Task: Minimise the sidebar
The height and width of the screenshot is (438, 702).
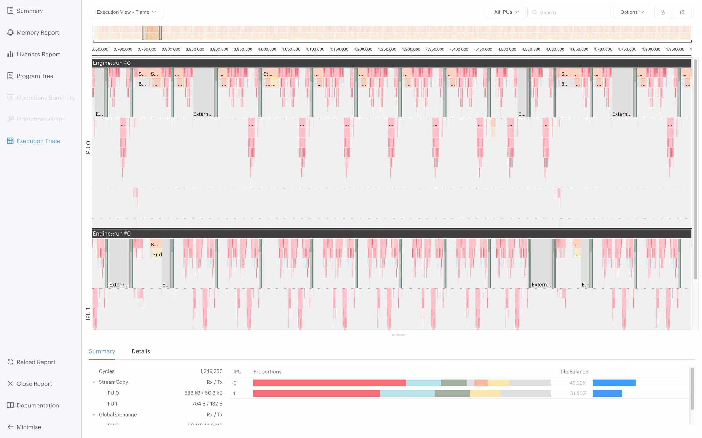Action: point(29,427)
